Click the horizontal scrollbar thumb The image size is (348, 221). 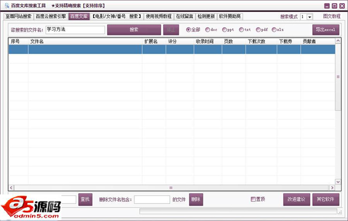pyautogui.click(x=171, y=188)
